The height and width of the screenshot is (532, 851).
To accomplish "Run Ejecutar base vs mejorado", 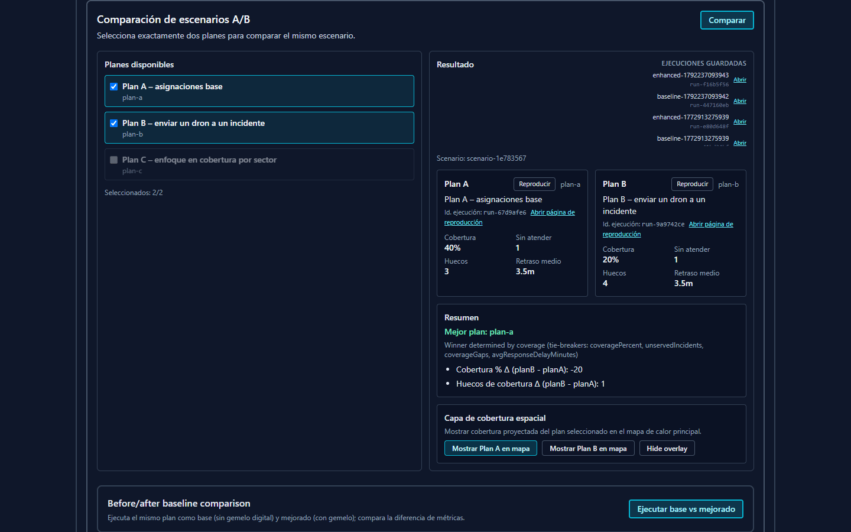I will click(686, 509).
